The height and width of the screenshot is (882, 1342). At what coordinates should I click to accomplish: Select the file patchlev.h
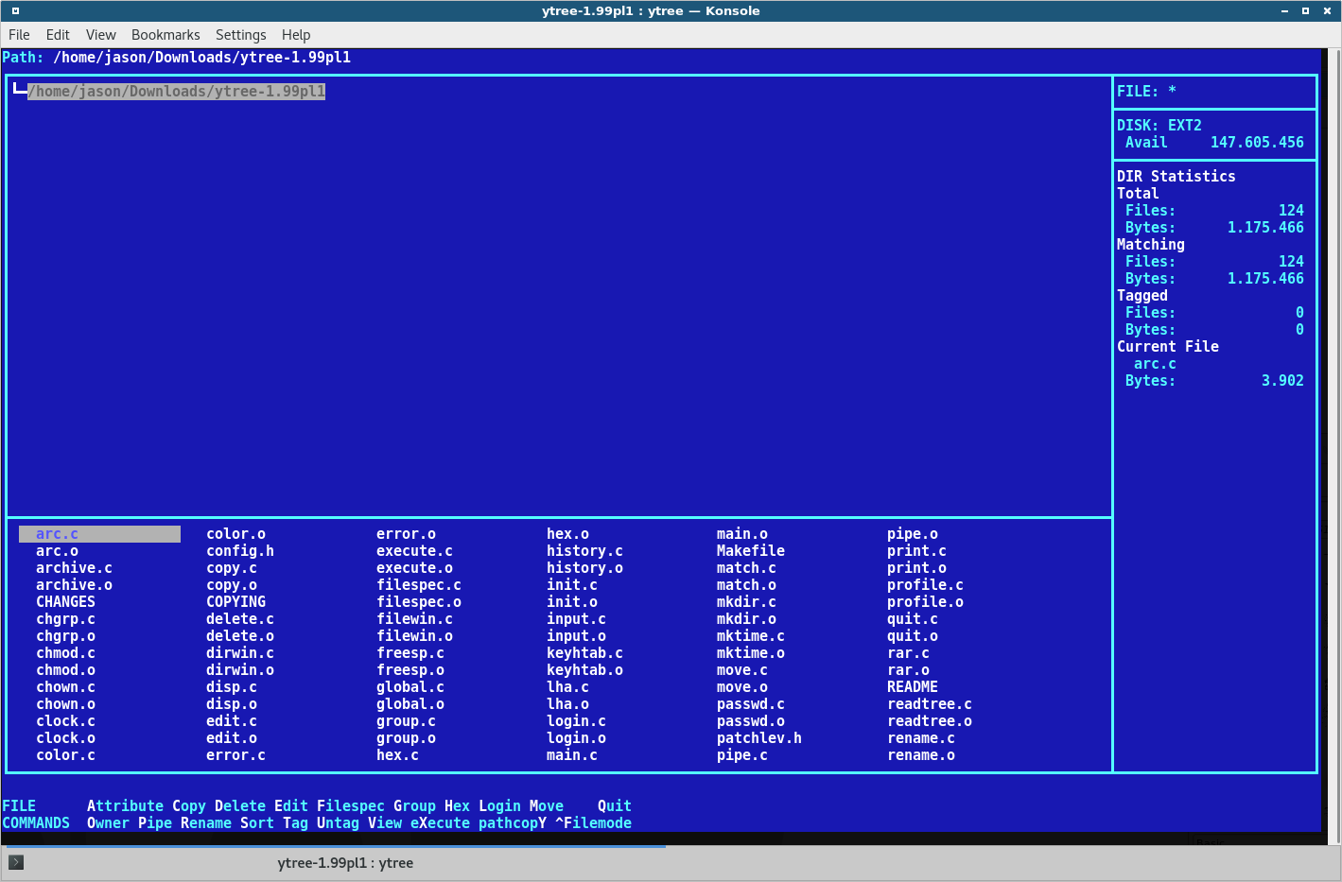(x=759, y=738)
